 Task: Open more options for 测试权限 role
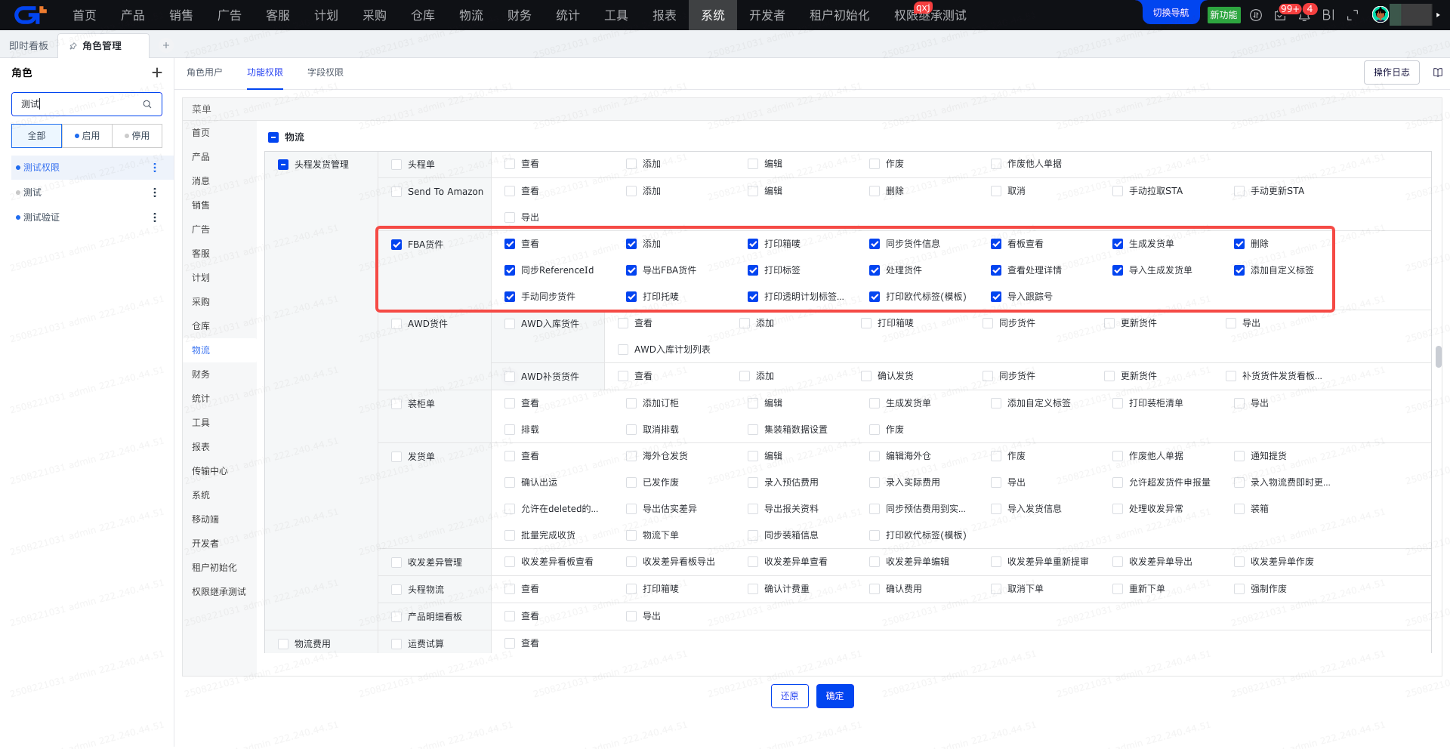point(155,168)
